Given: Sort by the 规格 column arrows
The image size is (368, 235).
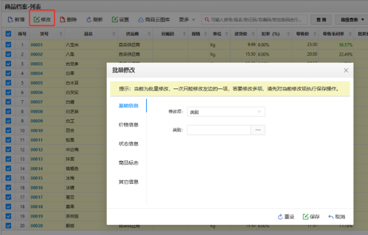Looking at the screenshot, I should [x=205, y=34].
